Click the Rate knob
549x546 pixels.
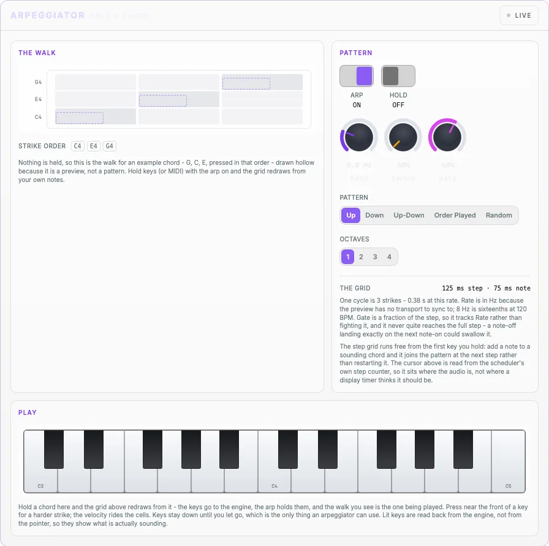tap(359, 137)
